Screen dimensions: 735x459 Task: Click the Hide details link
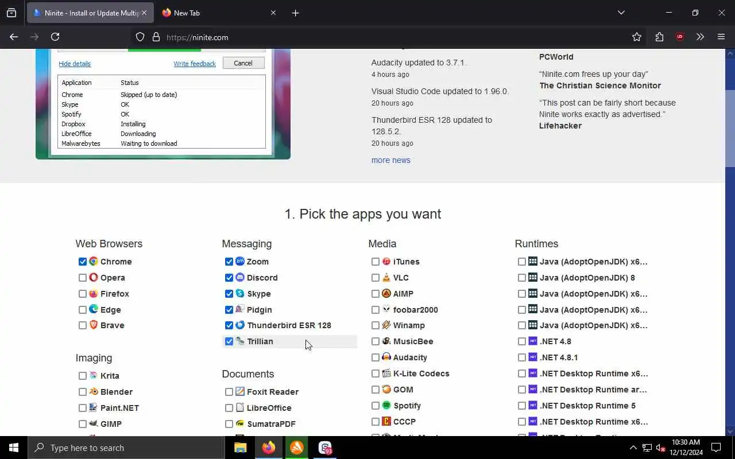click(x=75, y=64)
